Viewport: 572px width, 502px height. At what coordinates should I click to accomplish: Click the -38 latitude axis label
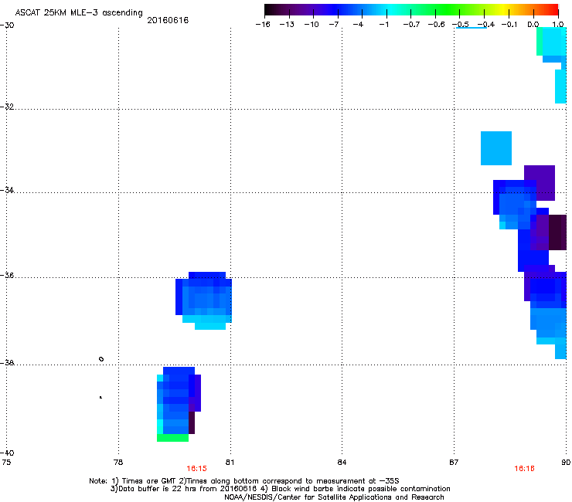click(x=7, y=363)
